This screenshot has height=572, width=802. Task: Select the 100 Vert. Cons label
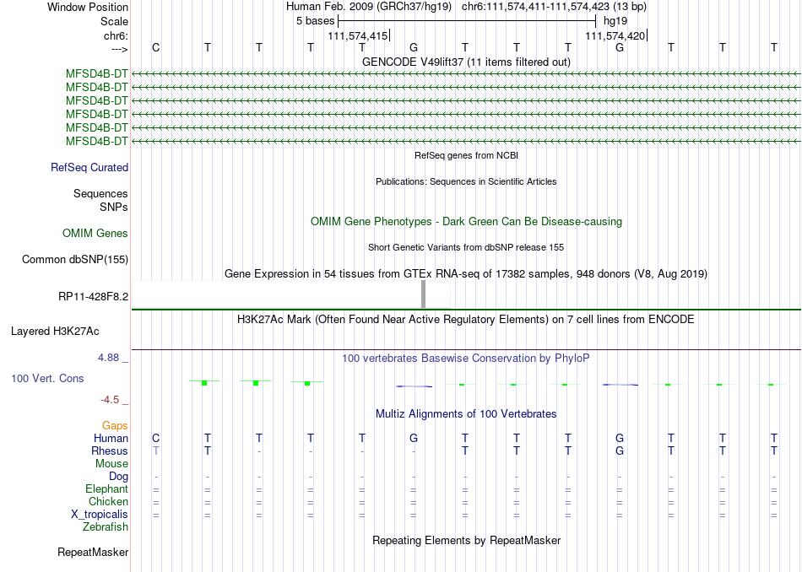[x=47, y=378]
